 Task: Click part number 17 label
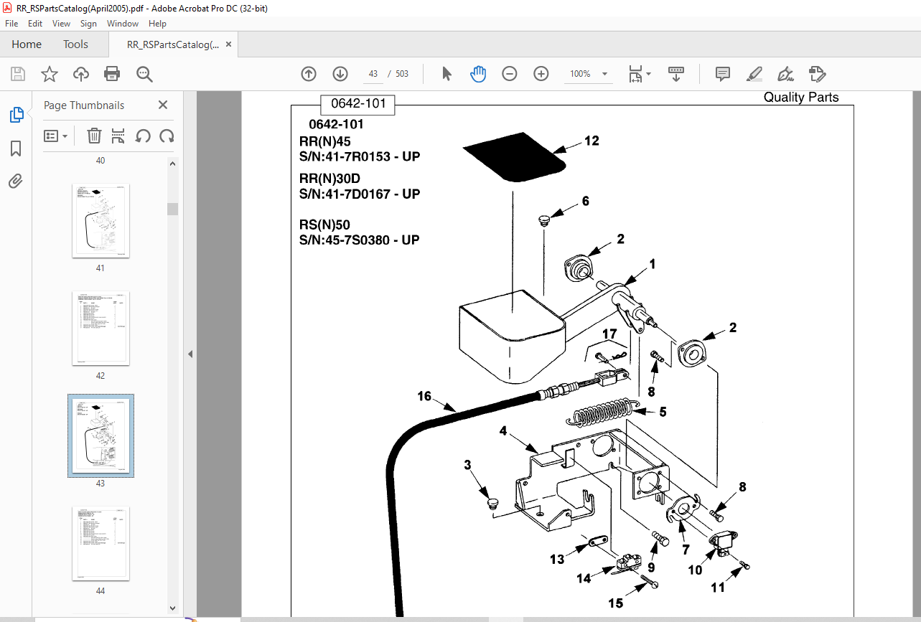point(609,334)
